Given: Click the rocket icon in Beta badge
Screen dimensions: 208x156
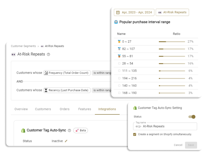Looking at the screenshot, I should click(77, 131).
